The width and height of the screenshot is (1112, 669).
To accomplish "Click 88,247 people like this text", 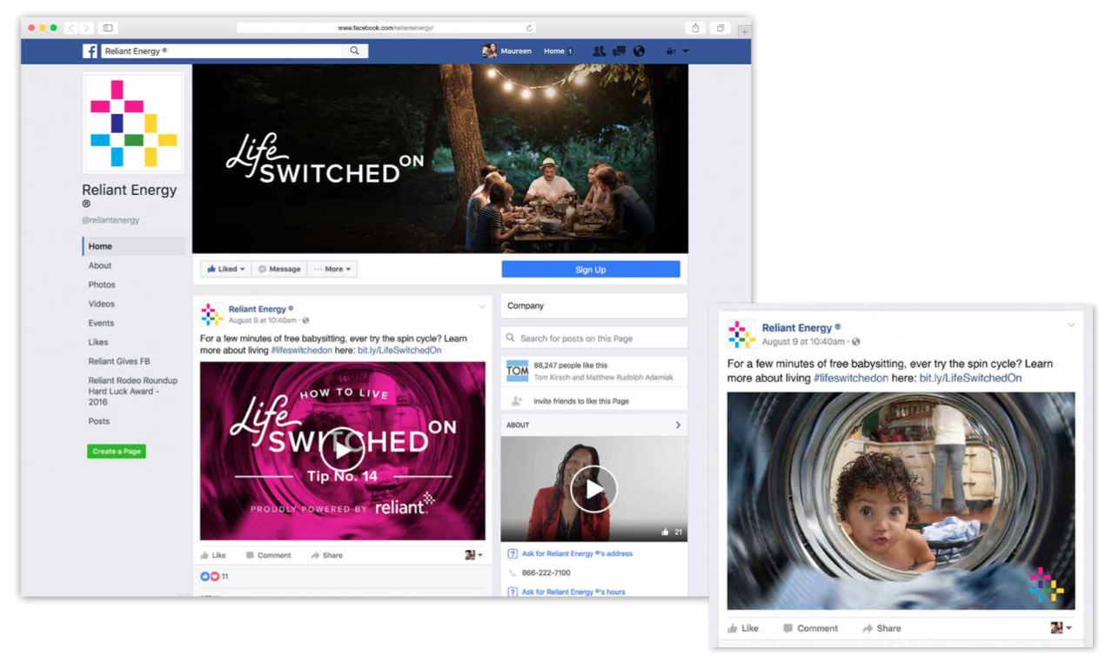I will tap(571, 365).
